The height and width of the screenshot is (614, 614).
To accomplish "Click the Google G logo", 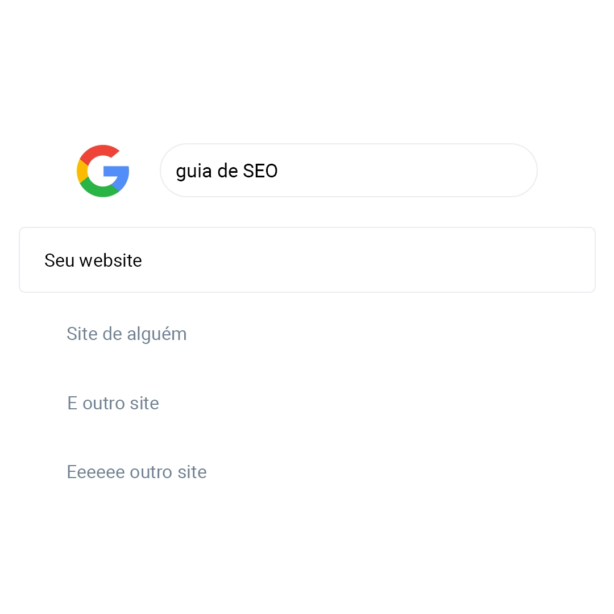I will point(102,171).
